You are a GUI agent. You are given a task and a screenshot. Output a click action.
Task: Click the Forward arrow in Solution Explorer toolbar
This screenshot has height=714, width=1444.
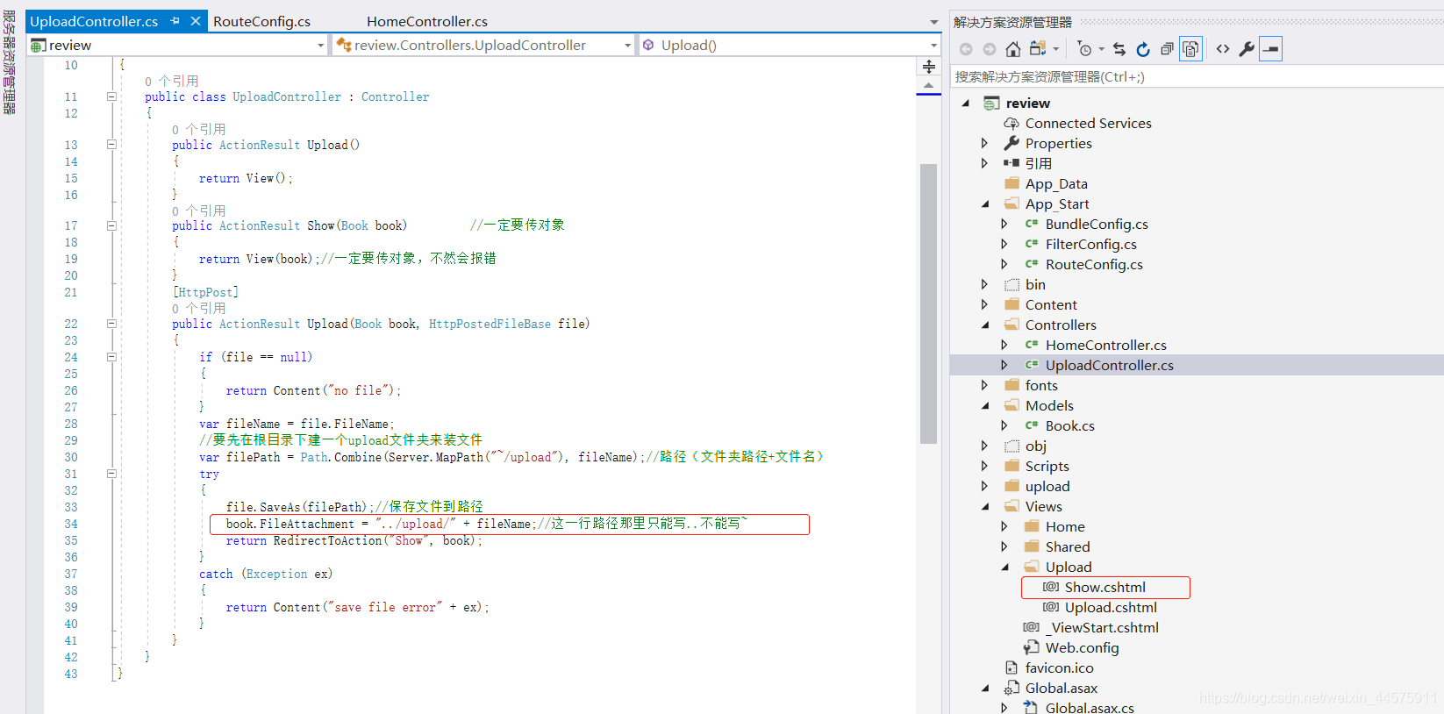coord(990,49)
